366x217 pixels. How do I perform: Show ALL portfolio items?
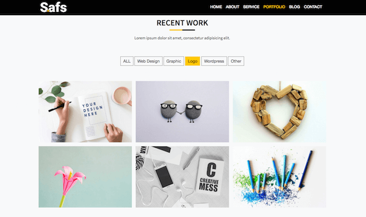click(x=127, y=61)
